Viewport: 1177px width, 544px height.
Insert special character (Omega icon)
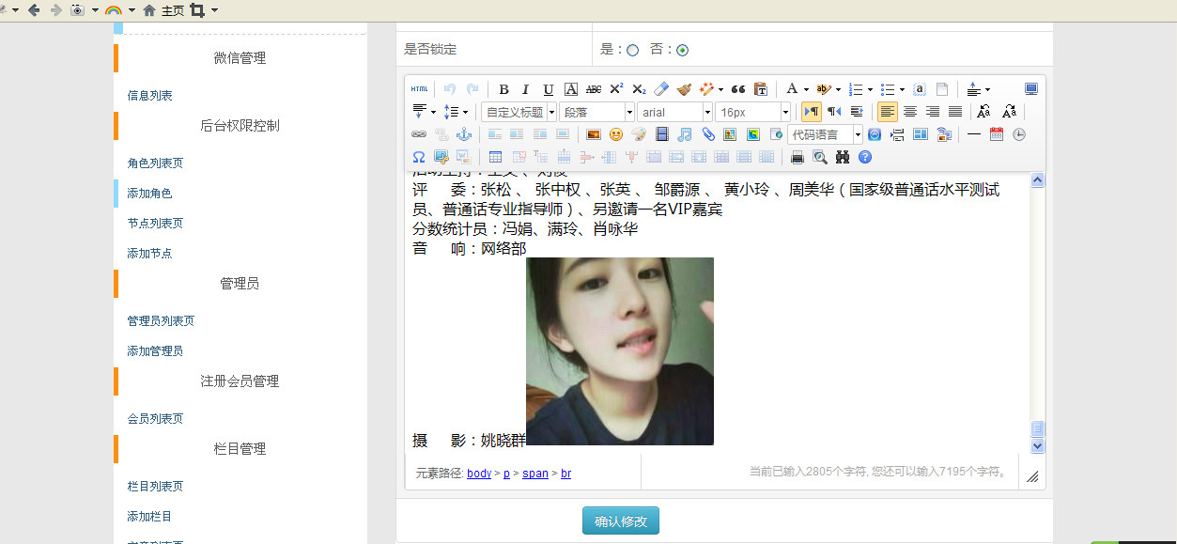(419, 157)
